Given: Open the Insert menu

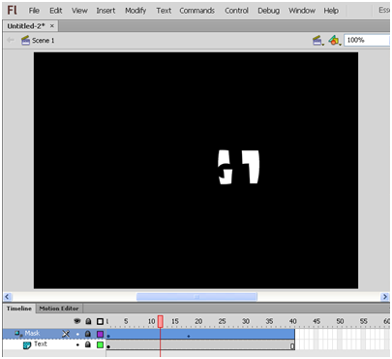Looking at the screenshot, I should (x=106, y=11).
